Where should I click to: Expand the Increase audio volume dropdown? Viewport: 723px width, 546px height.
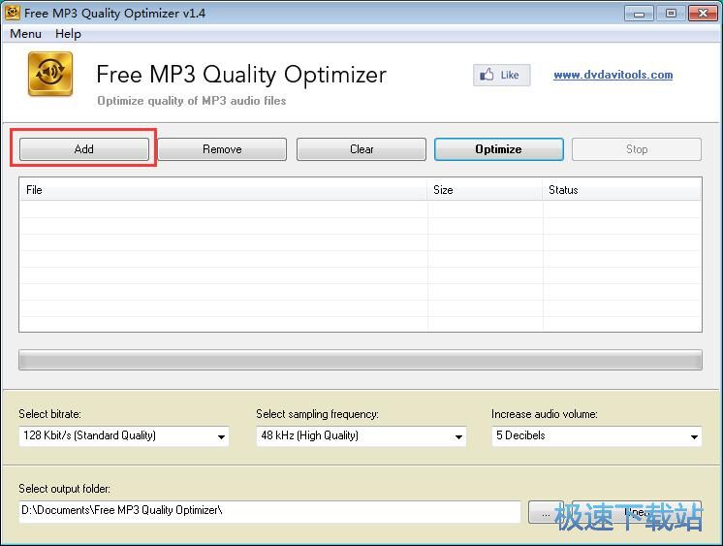coord(597,436)
